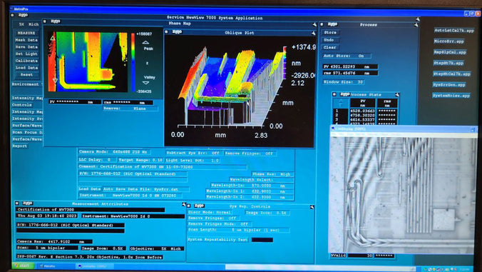Edit the Wavelength-In 570 field
The width and height of the screenshot is (482, 272).
click(252, 186)
